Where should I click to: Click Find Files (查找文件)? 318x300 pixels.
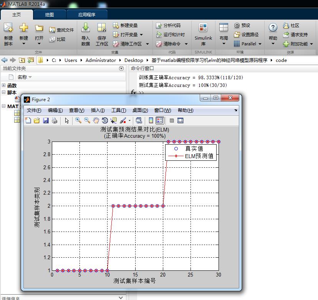pos(61,30)
